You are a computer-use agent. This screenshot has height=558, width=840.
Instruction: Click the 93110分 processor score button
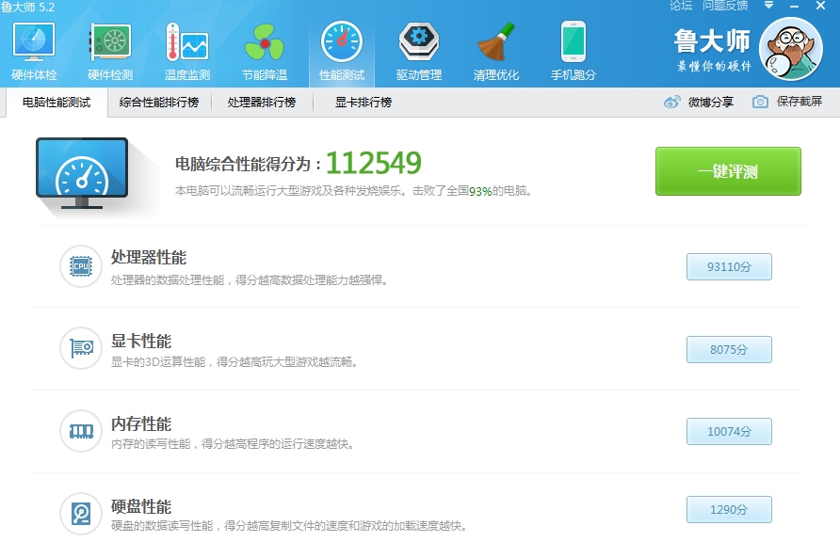tap(729, 266)
